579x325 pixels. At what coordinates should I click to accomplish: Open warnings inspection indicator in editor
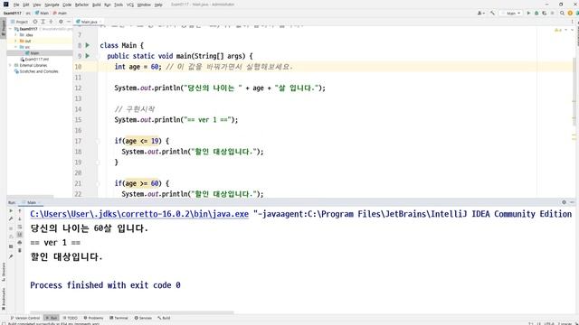(558, 30)
